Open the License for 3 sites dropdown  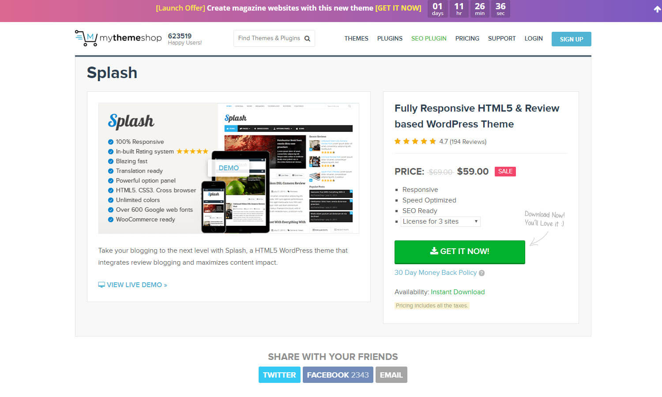(440, 221)
